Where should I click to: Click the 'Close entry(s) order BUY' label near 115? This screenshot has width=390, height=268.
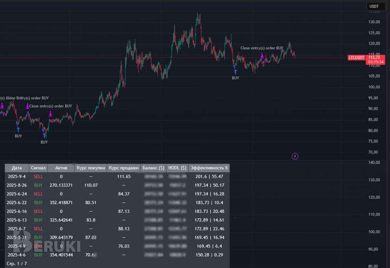click(x=262, y=48)
